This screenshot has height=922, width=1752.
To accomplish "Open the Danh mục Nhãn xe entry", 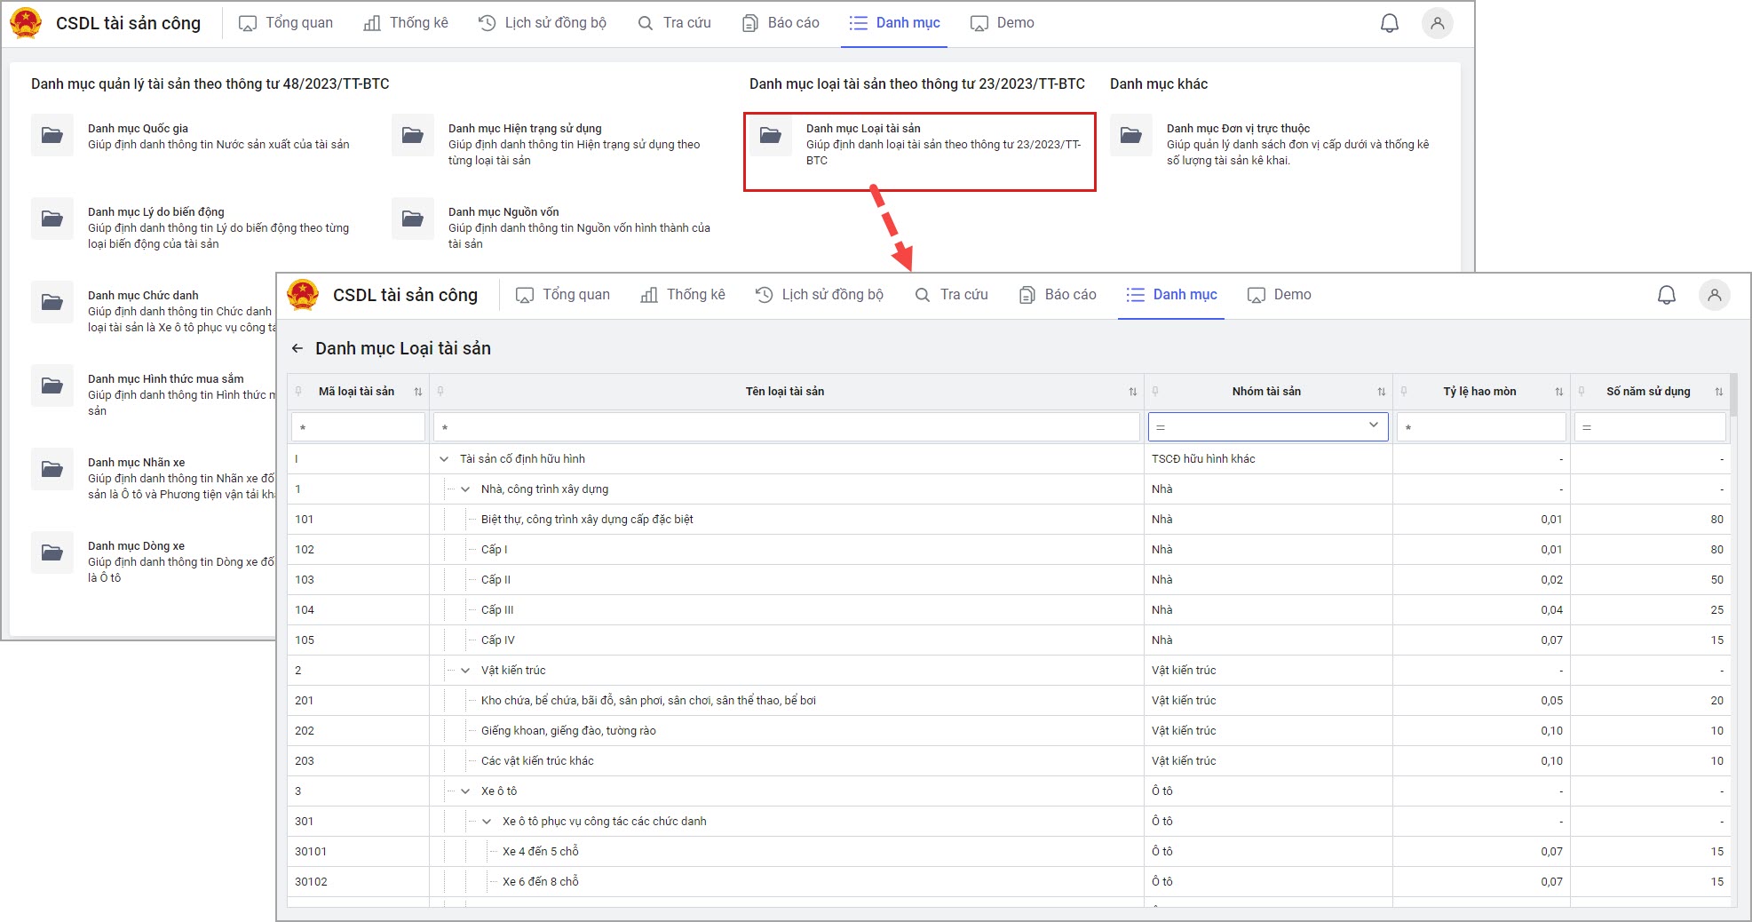I will click(136, 463).
